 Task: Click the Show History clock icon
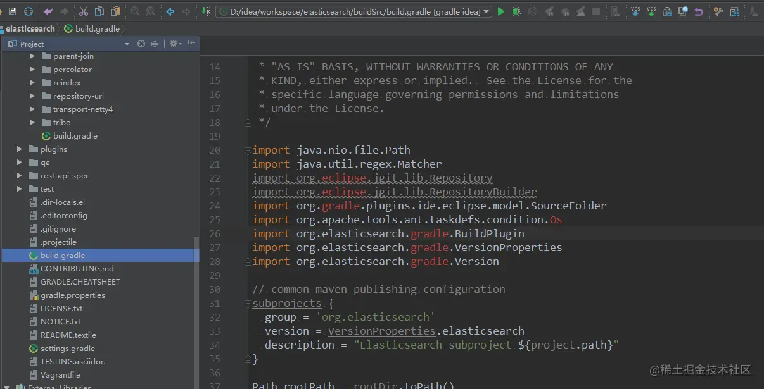tap(683, 11)
